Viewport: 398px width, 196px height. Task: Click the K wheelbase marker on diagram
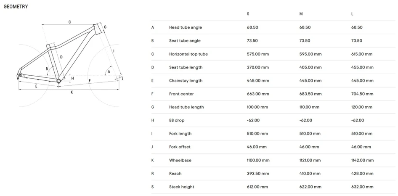pyautogui.click(x=72, y=93)
